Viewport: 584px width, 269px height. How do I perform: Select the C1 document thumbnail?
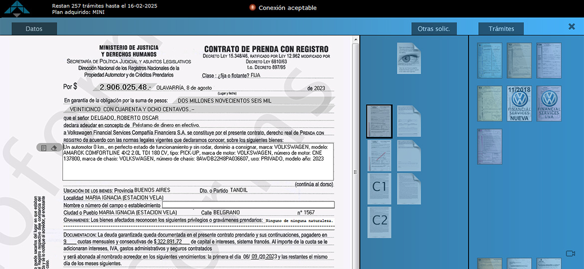(379, 188)
